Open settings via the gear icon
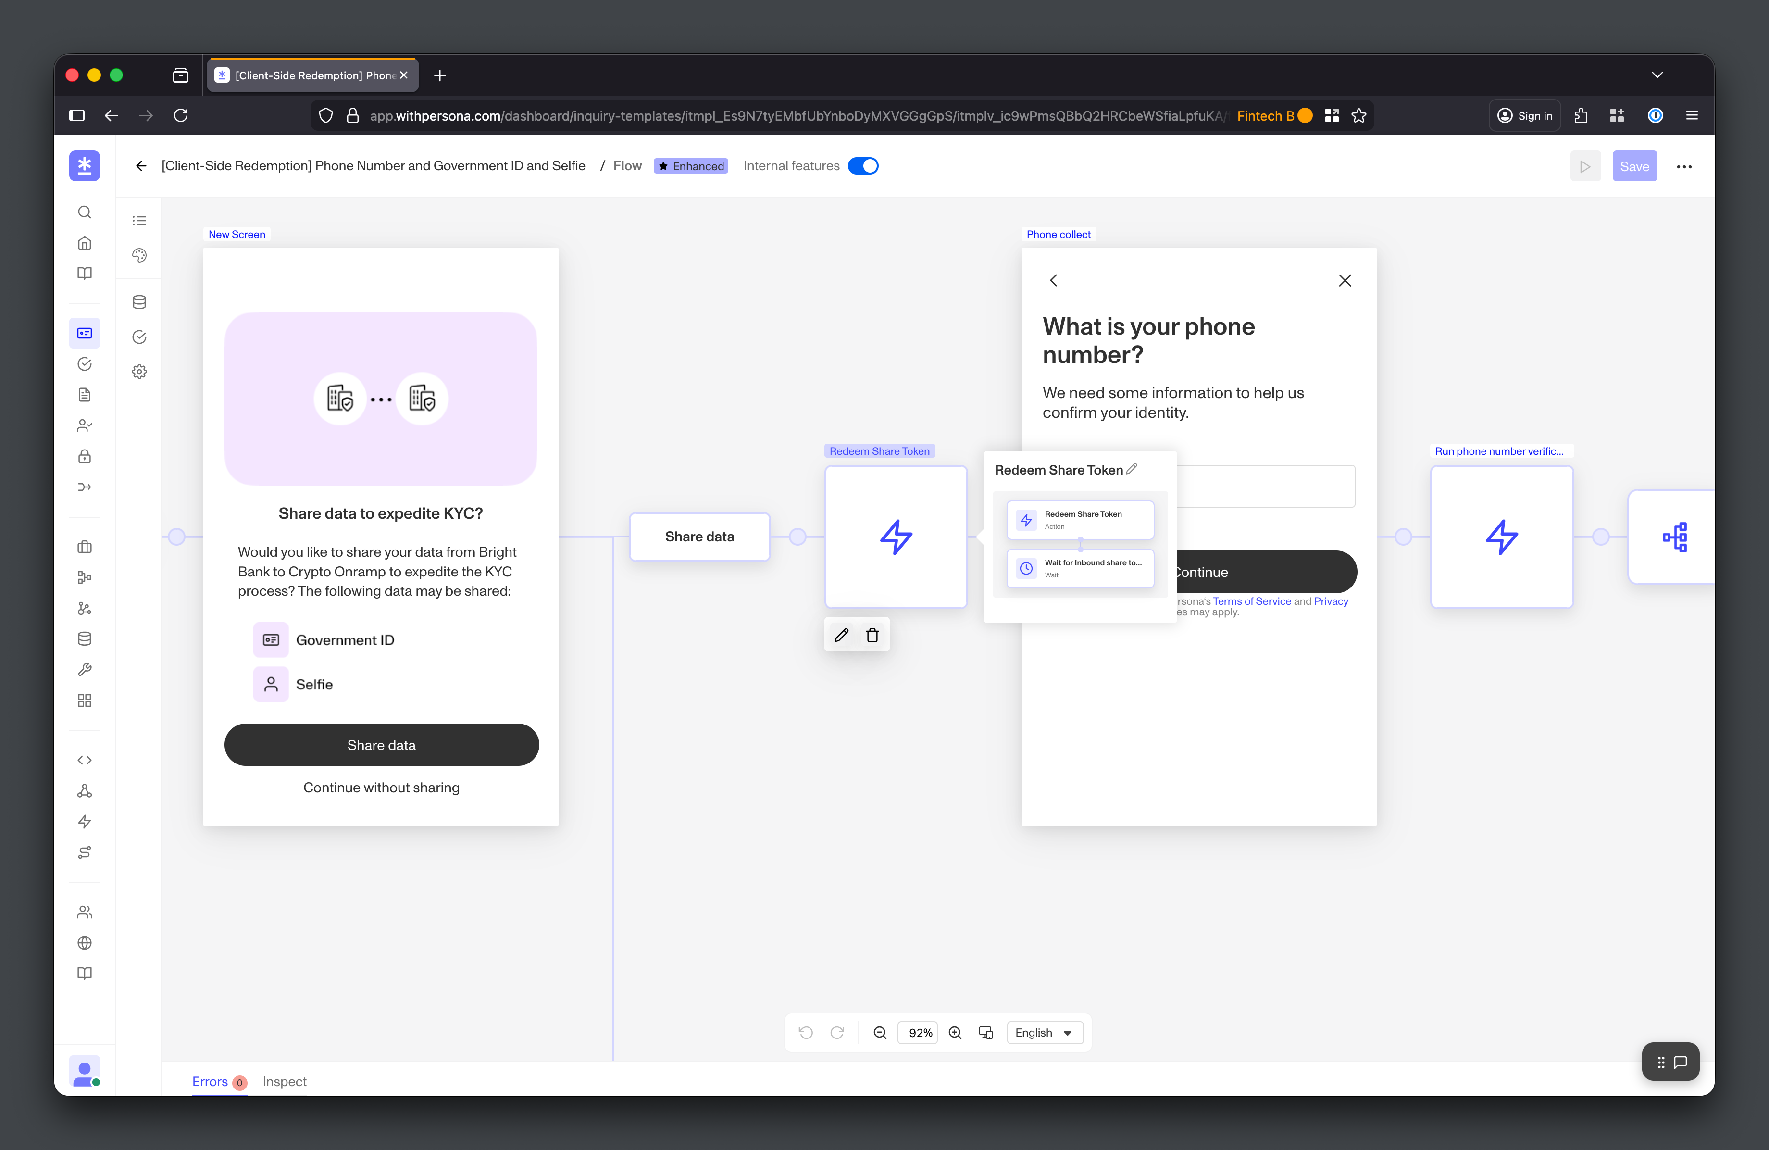This screenshot has height=1150, width=1769. click(x=139, y=372)
